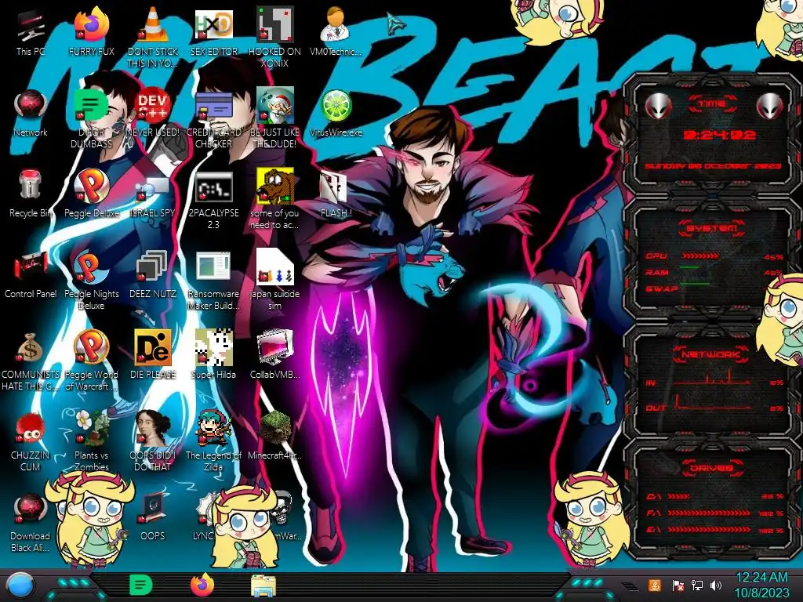Launch the red fuzzy CHUZZIN CUM game icon
803x602 pixels.
click(x=31, y=441)
